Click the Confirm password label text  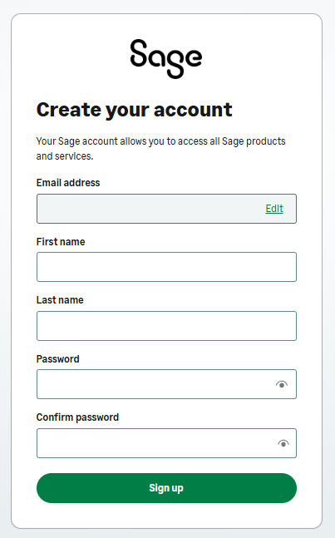pyautogui.click(x=77, y=417)
